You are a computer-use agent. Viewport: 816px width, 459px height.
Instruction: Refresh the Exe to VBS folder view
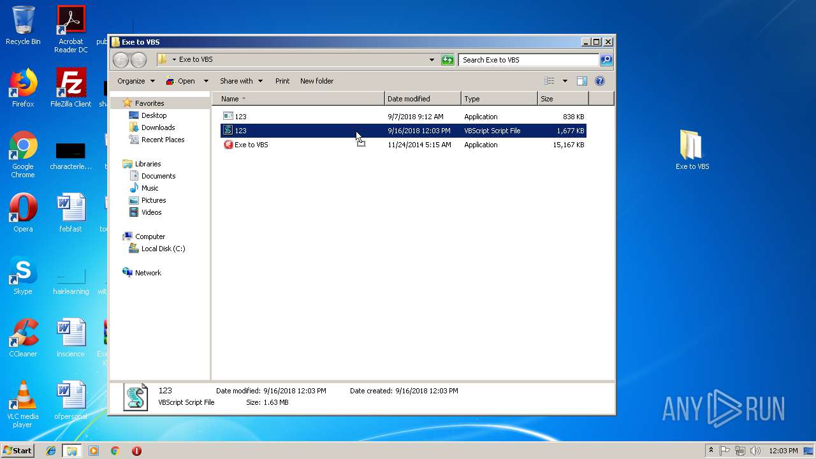tap(448, 60)
